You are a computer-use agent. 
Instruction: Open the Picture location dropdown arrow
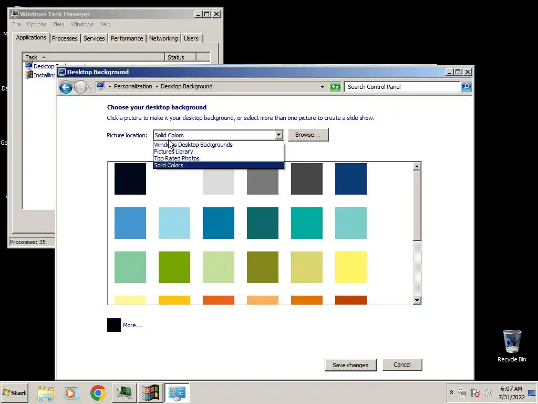278,135
